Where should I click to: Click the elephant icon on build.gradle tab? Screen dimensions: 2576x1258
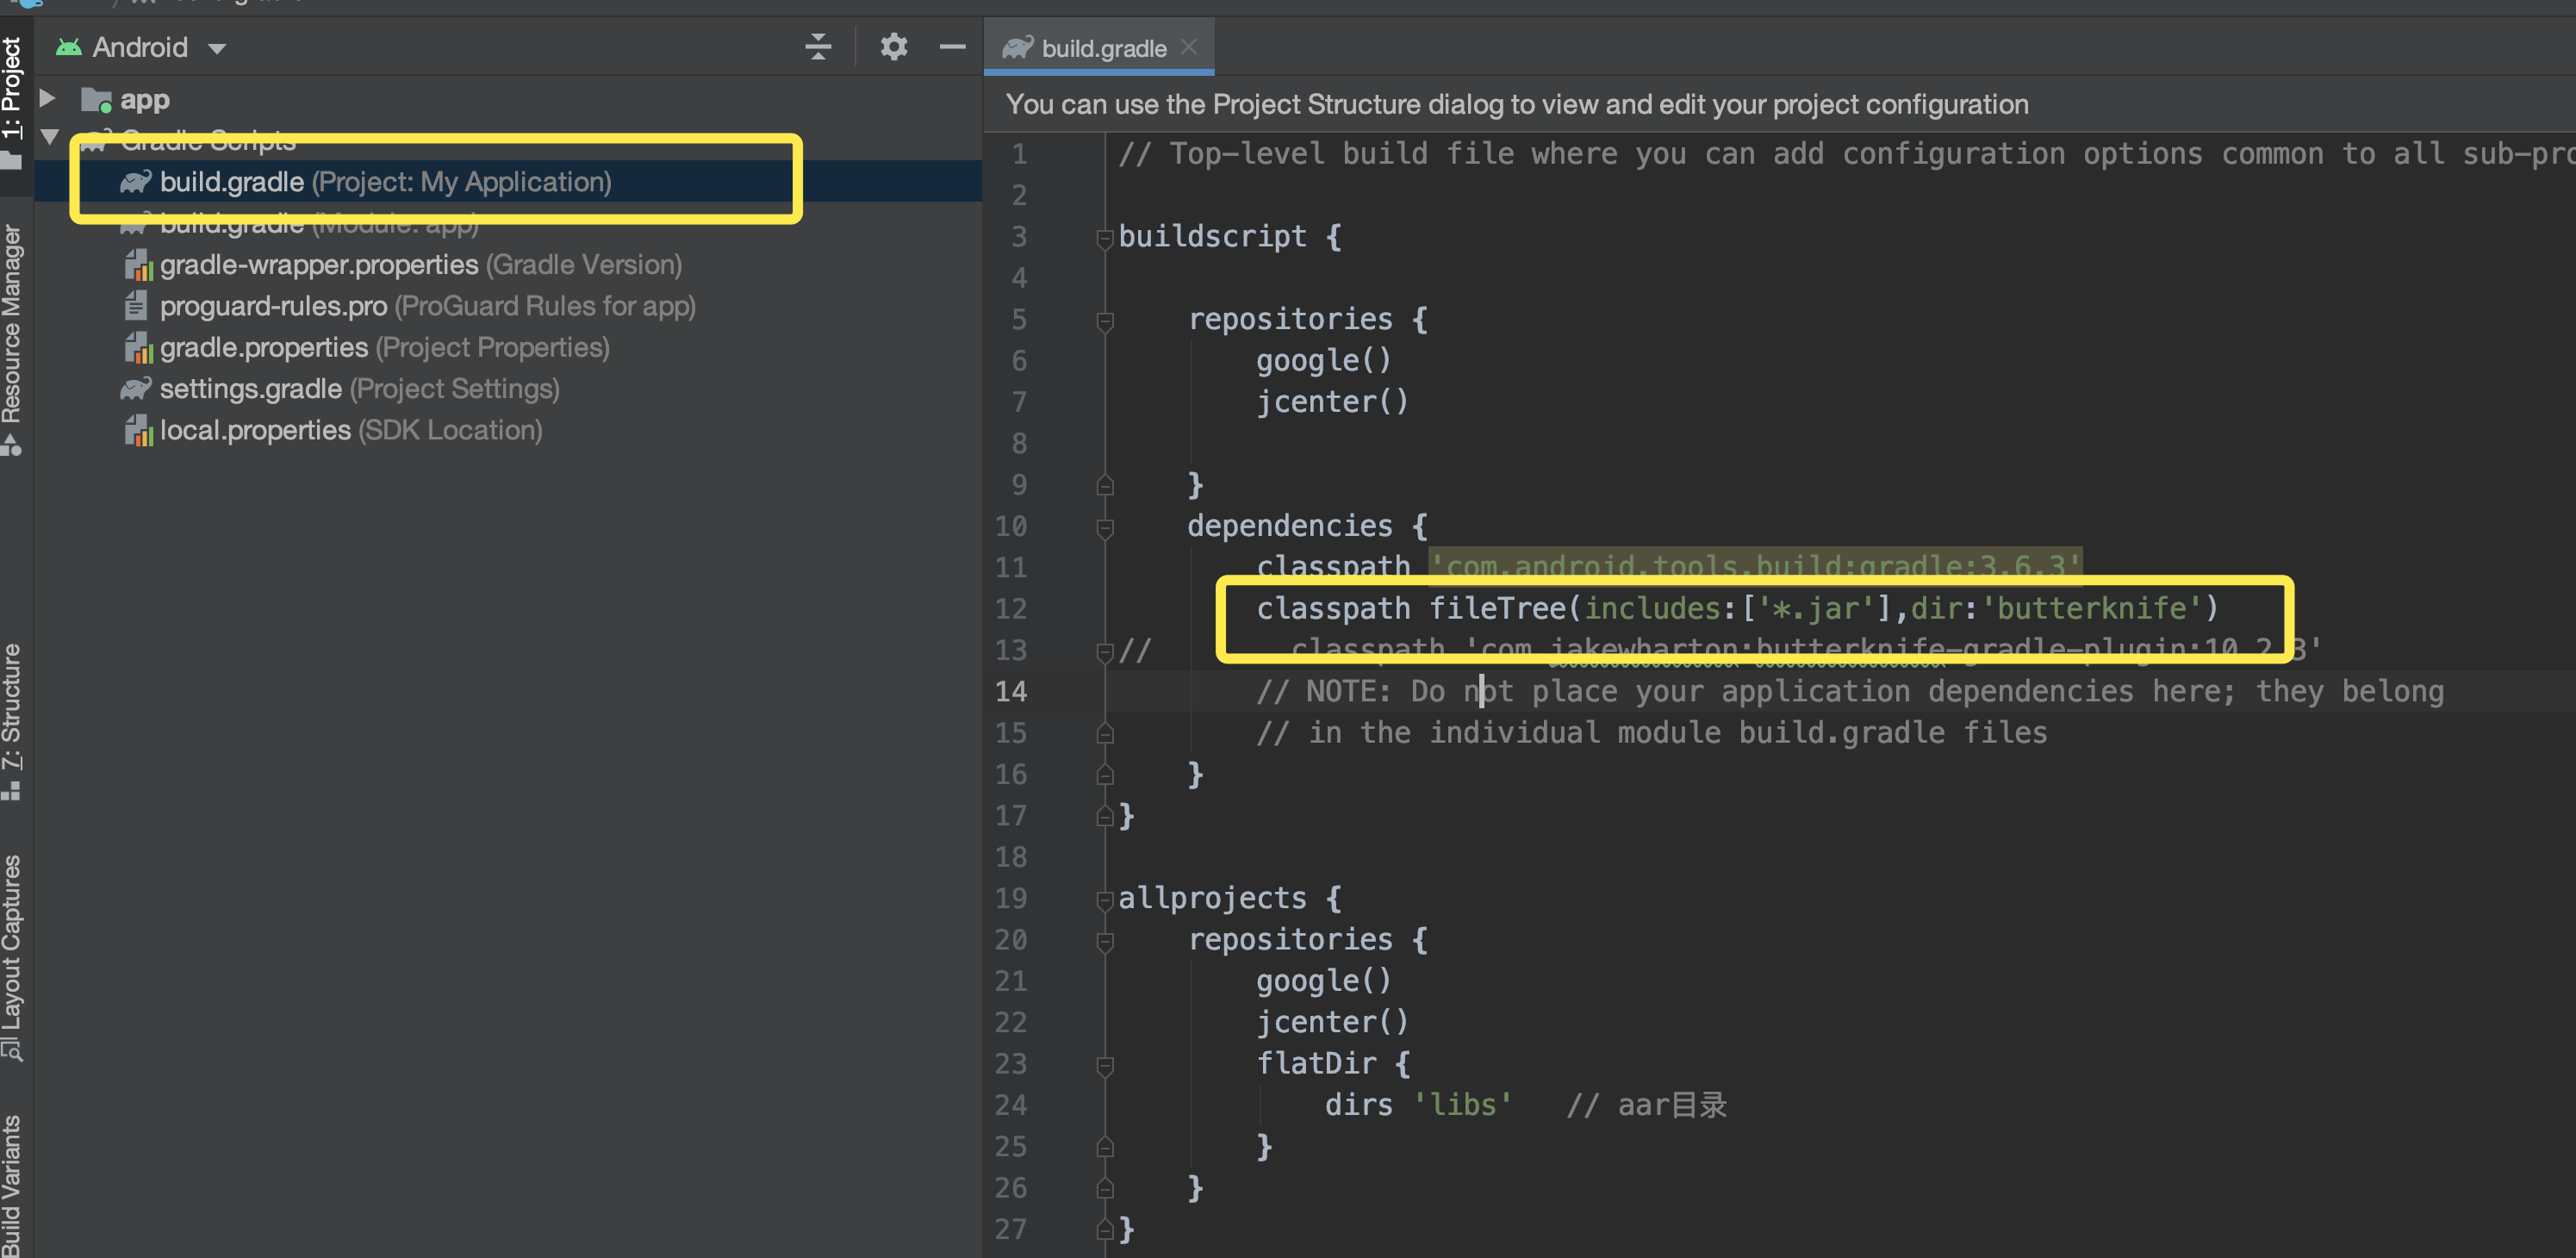[x=1017, y=47]
